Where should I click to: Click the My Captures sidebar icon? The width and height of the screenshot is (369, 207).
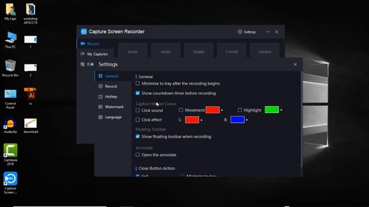pos(82,53)
